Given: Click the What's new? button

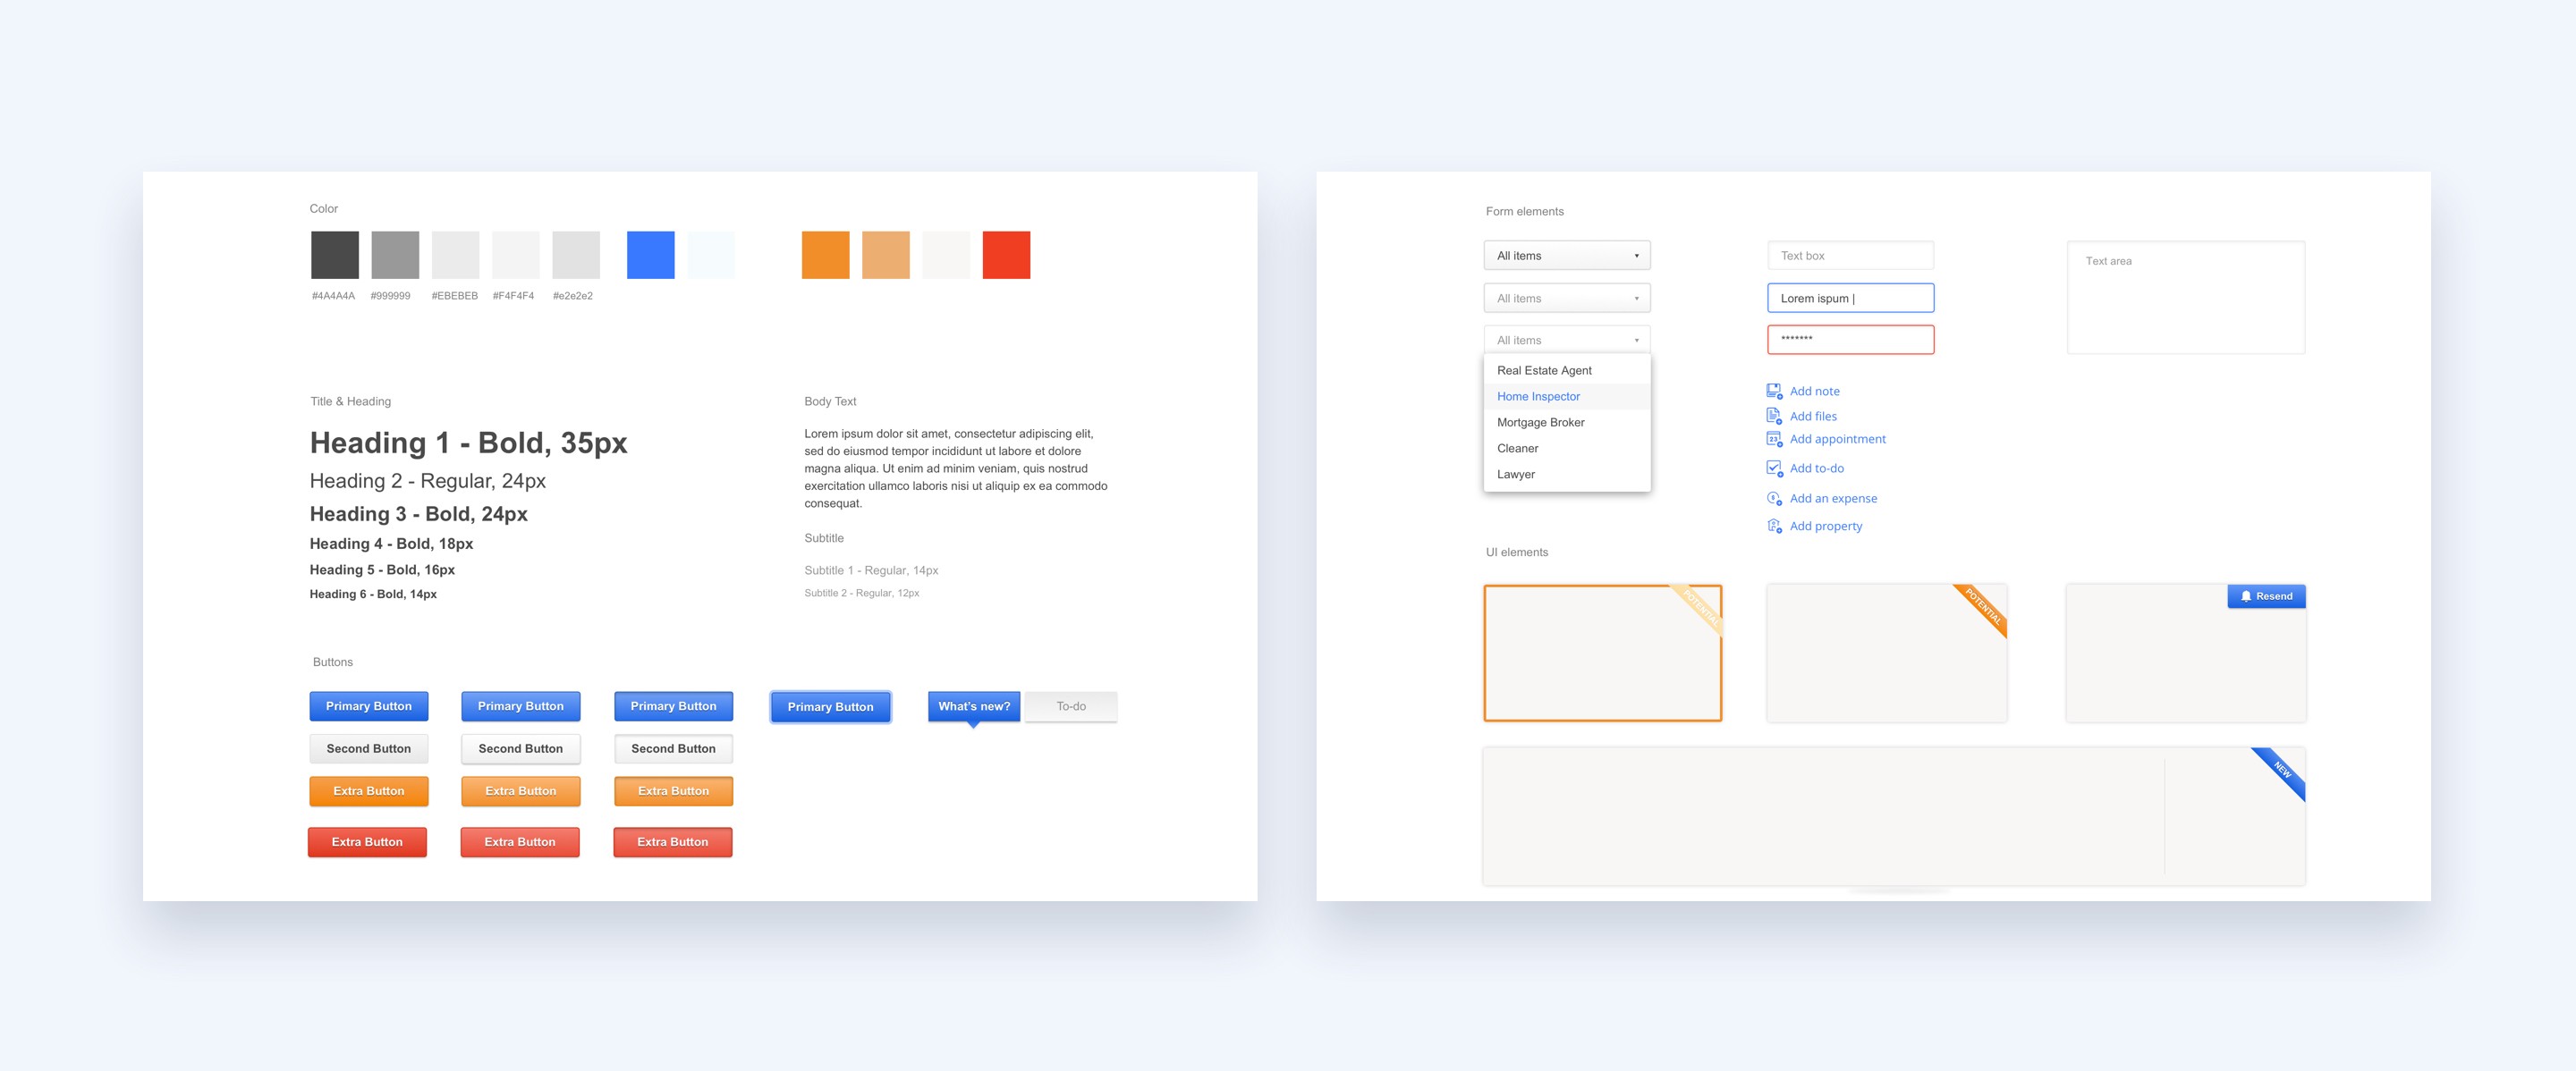Looking at the screenshot, I should click(972, 704).
